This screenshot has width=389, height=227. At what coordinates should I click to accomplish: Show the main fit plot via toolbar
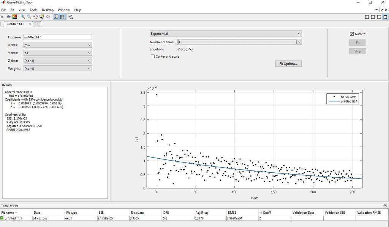[2, 17]
